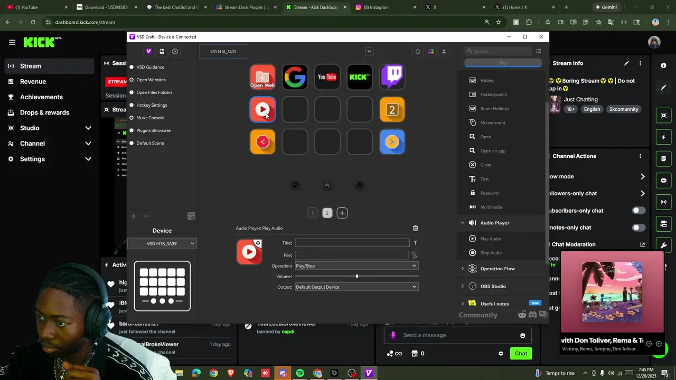Select the Open Files Folders scene radio

(132, 92)
